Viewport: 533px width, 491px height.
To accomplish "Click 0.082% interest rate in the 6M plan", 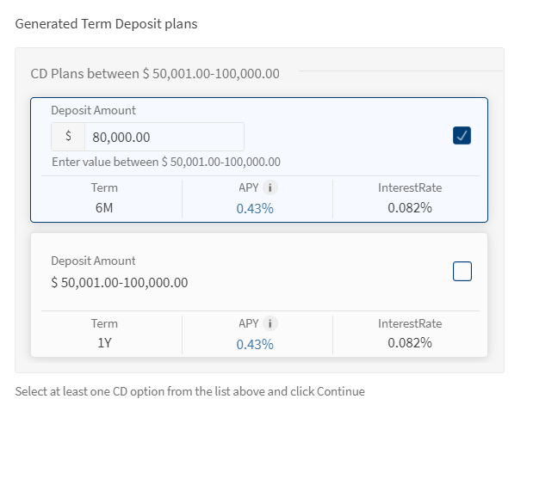I will [x=409, y=207].
